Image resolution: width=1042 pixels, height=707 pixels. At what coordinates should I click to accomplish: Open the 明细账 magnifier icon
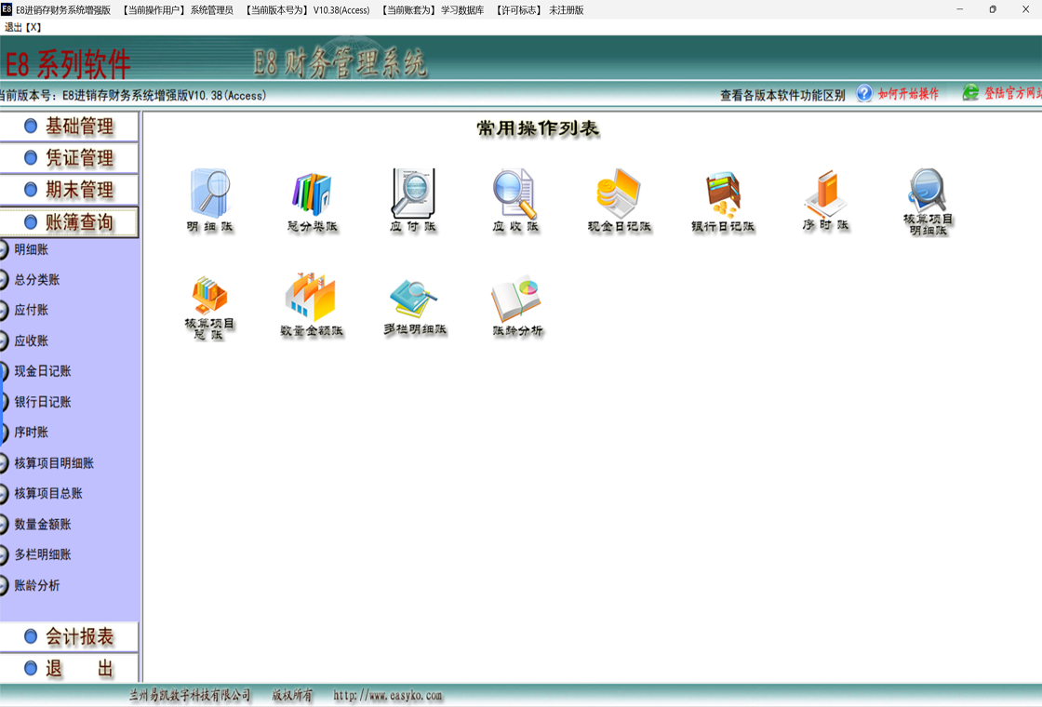point(209,195)
